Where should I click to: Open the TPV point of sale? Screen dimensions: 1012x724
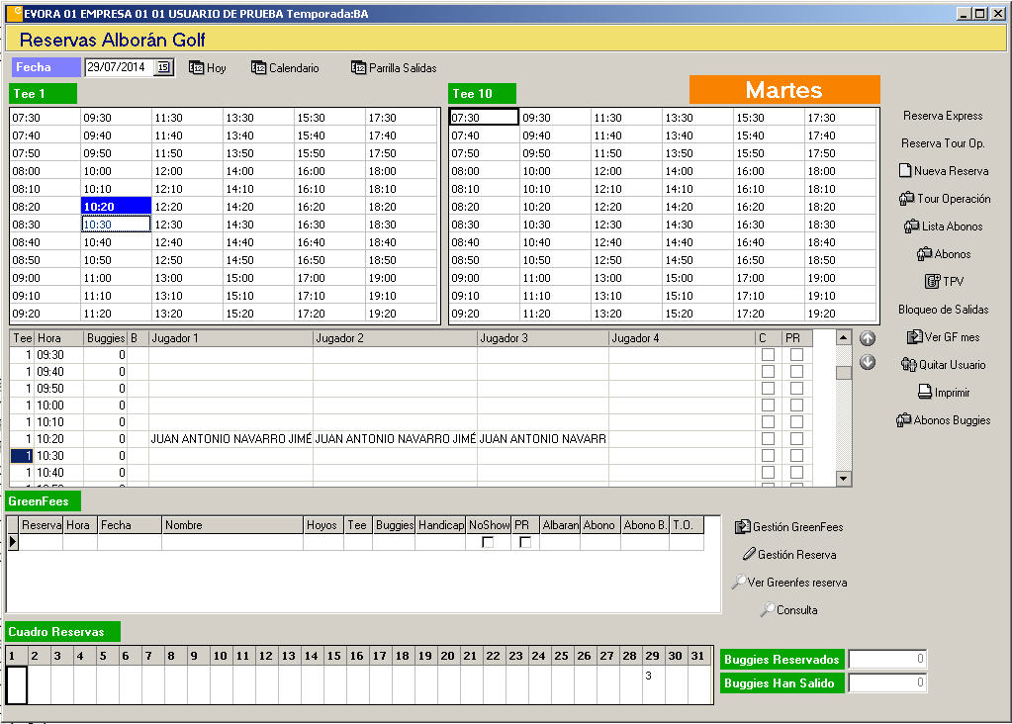943,282
